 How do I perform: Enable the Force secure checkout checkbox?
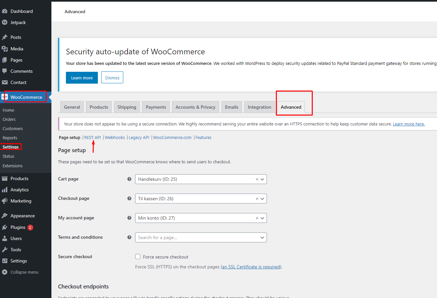[138, 257]
